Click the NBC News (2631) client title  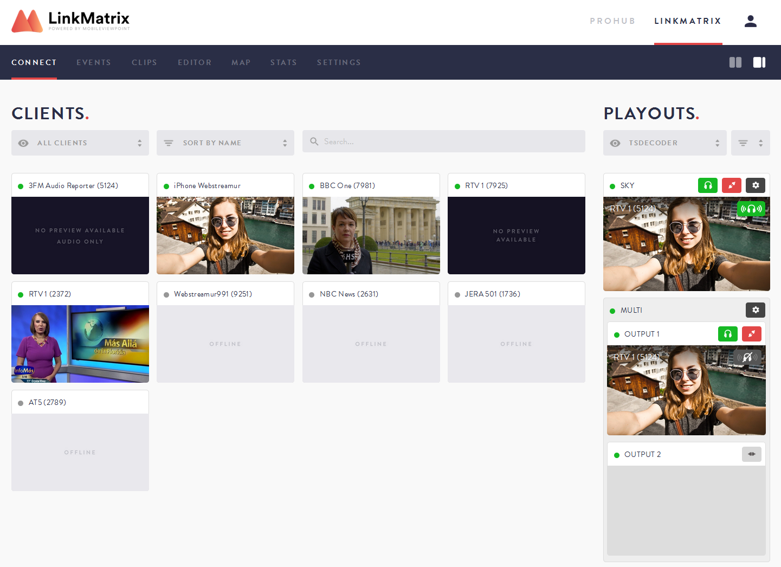(349, 294)
